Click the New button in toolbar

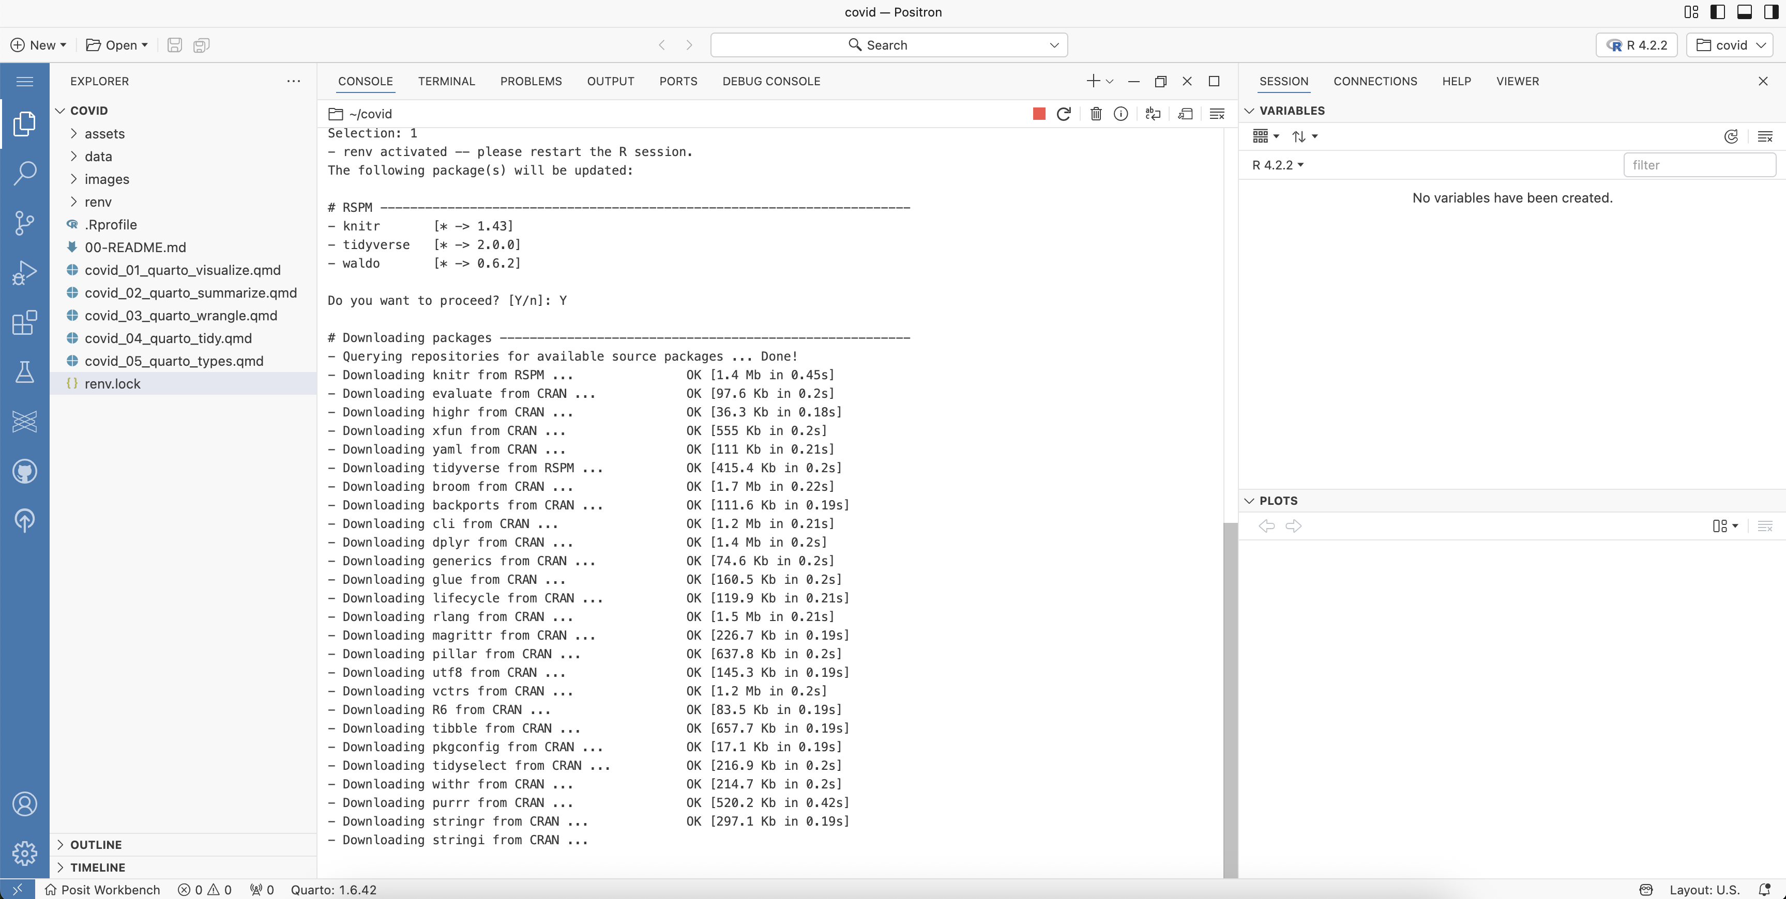point(38,45)
